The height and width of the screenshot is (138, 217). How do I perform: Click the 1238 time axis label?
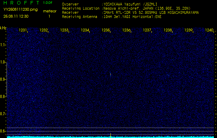(168, 30)
